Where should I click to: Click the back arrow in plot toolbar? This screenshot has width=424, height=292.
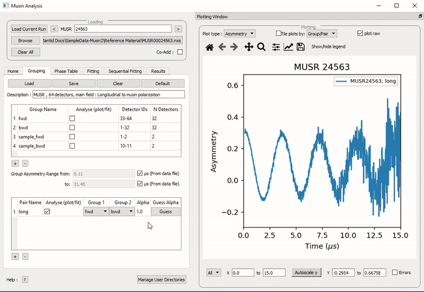pyautogui.click(x=223, y=47)
